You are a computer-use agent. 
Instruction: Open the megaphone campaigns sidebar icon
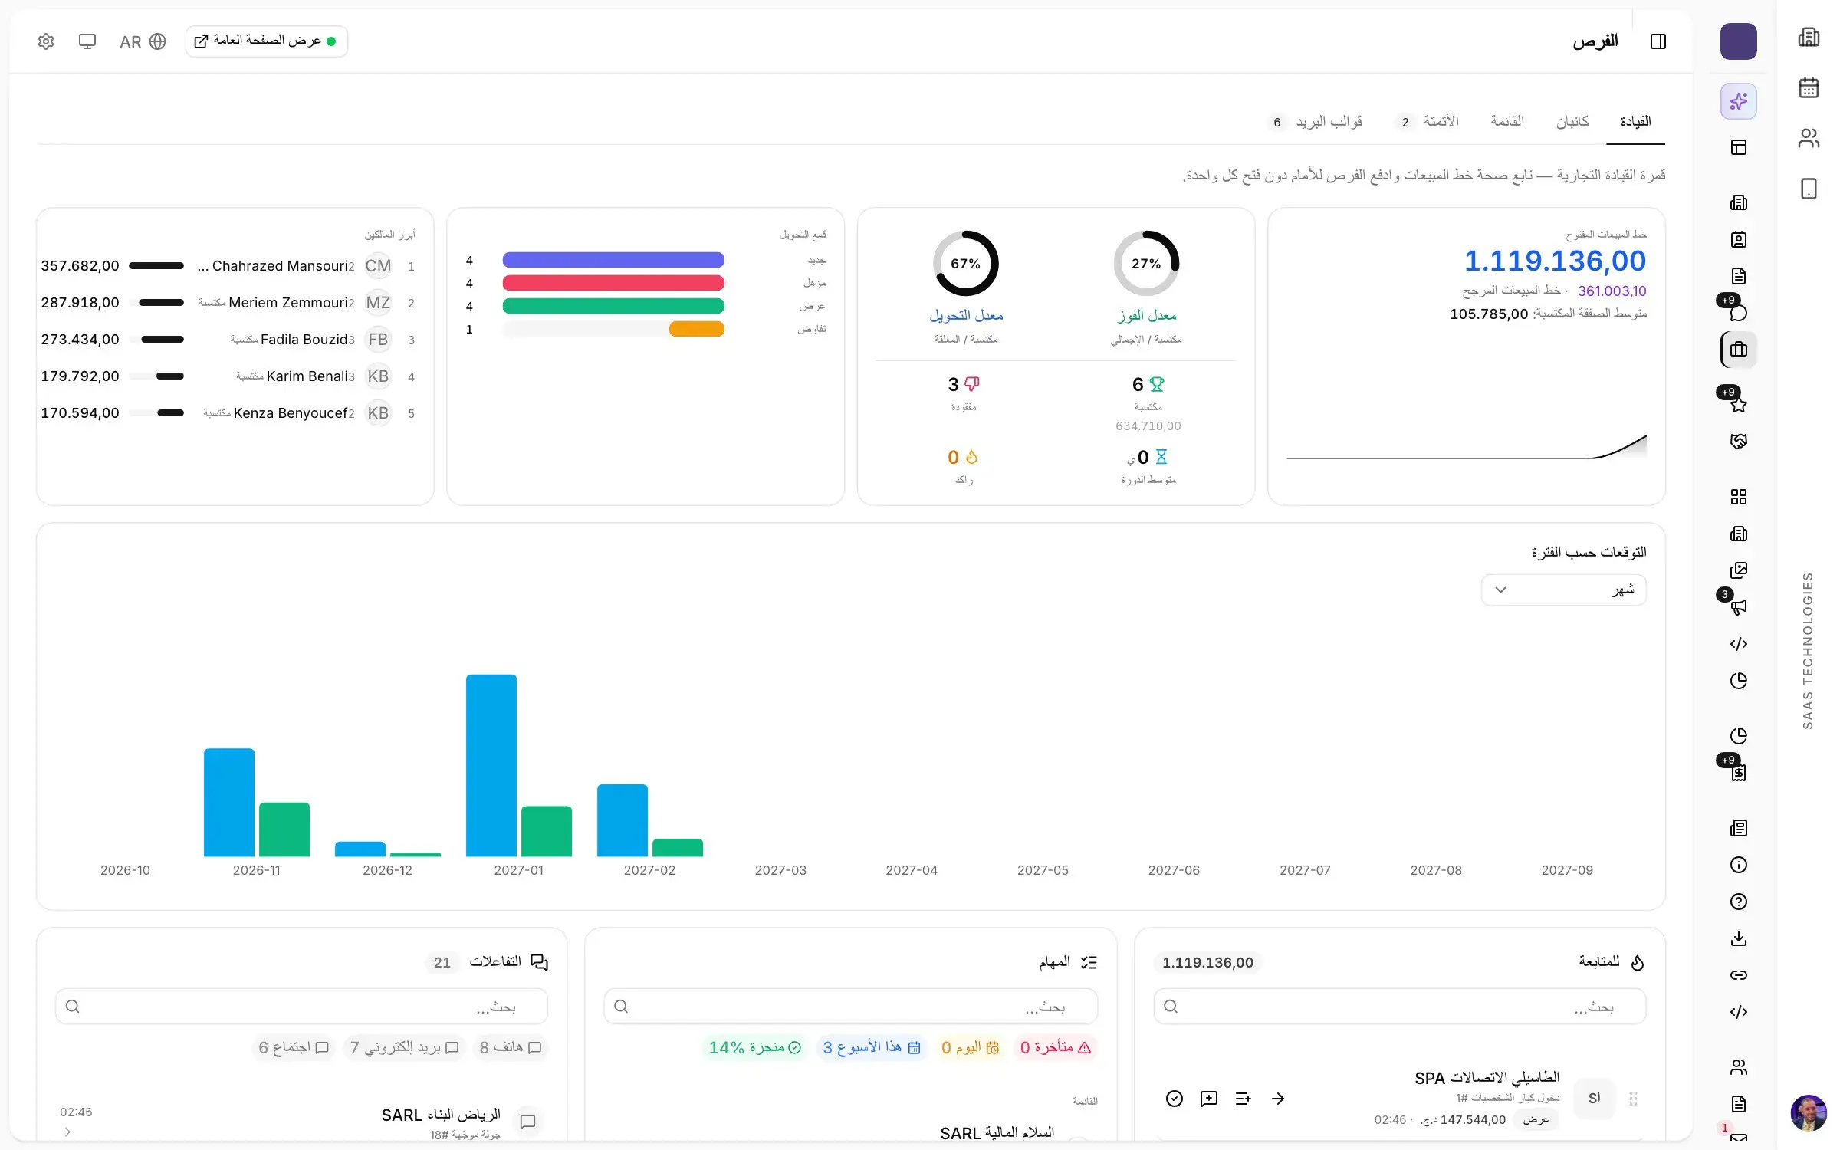(1739, 607)
